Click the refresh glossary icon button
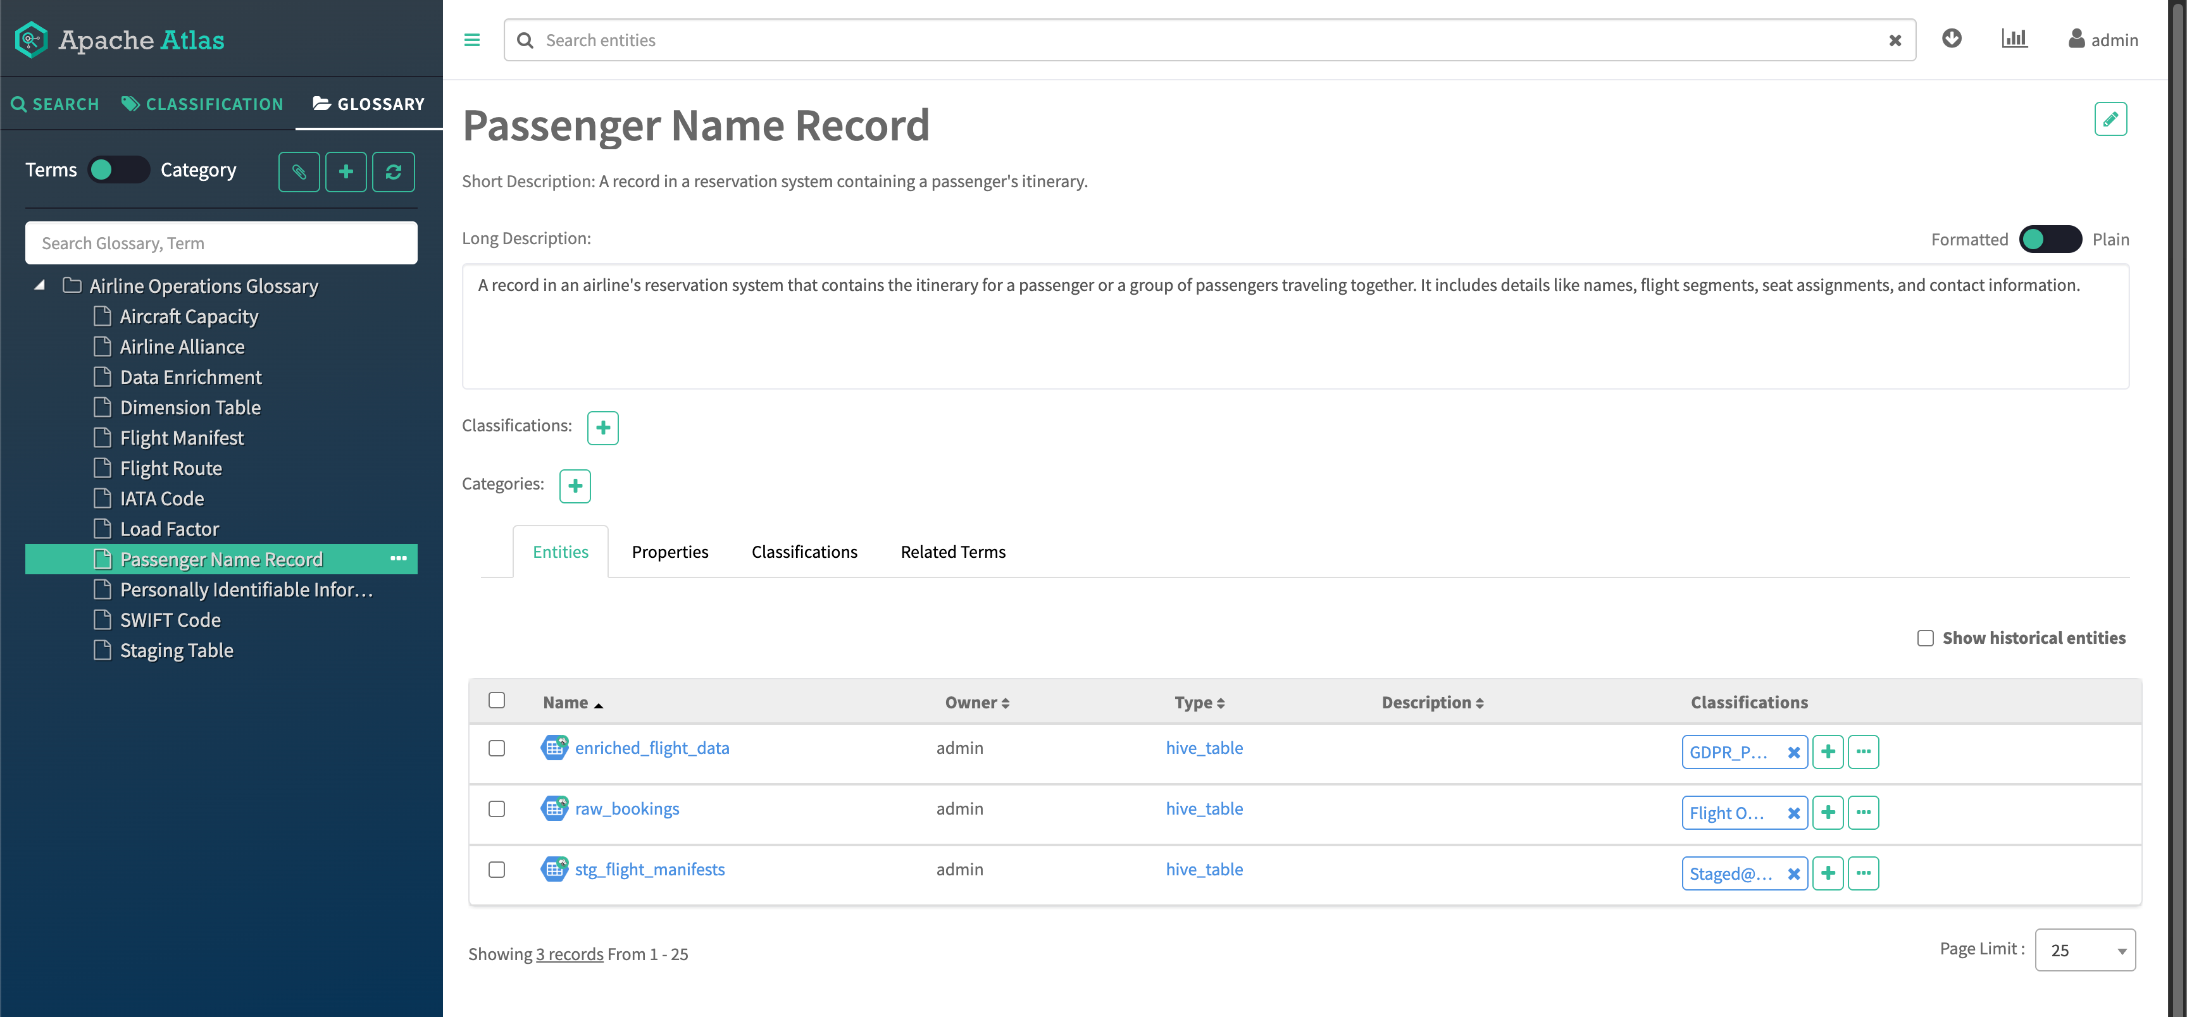Image resolution: width=2187 pixels, height=1017 pixels. (393, 172)
